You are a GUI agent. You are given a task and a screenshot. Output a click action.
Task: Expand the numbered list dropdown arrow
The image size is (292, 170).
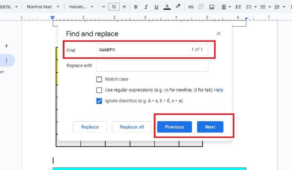284,7
